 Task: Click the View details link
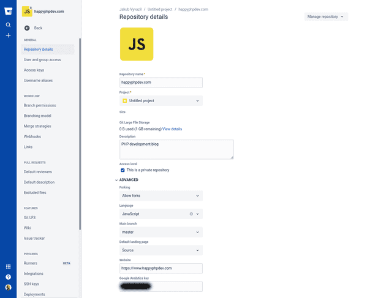click(x=172, y=129)
